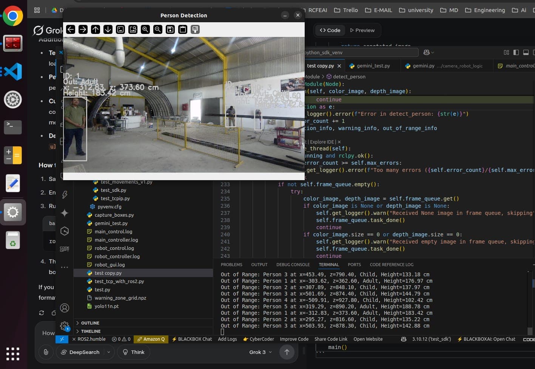Viewport: 535px width, 369px height.
Task: Click the Grok send arrow button
Action: pyautogui.click(x=287, y=352)
